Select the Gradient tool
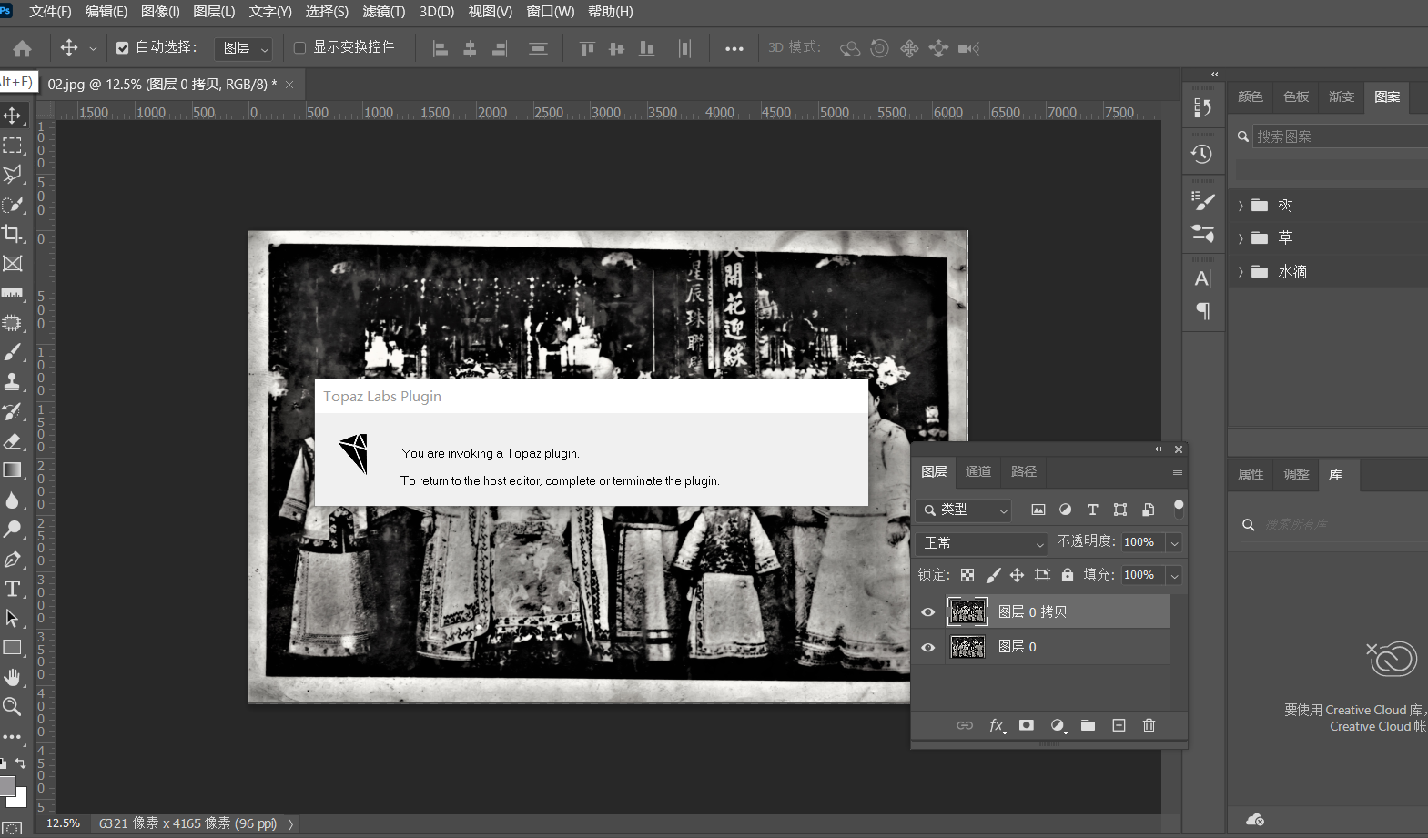 coord(13,470)
